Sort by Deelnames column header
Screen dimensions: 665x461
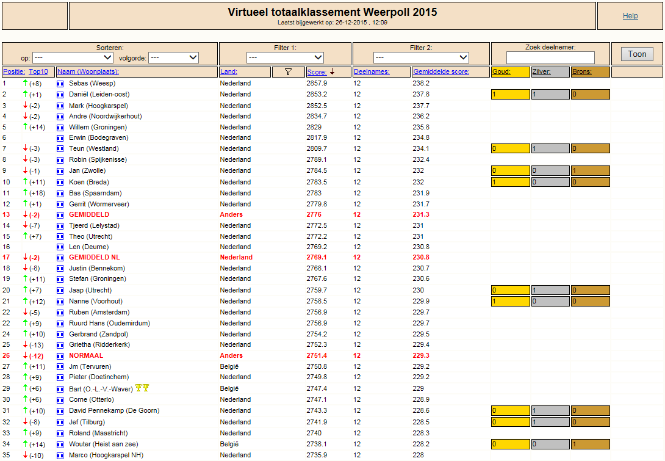372,71
